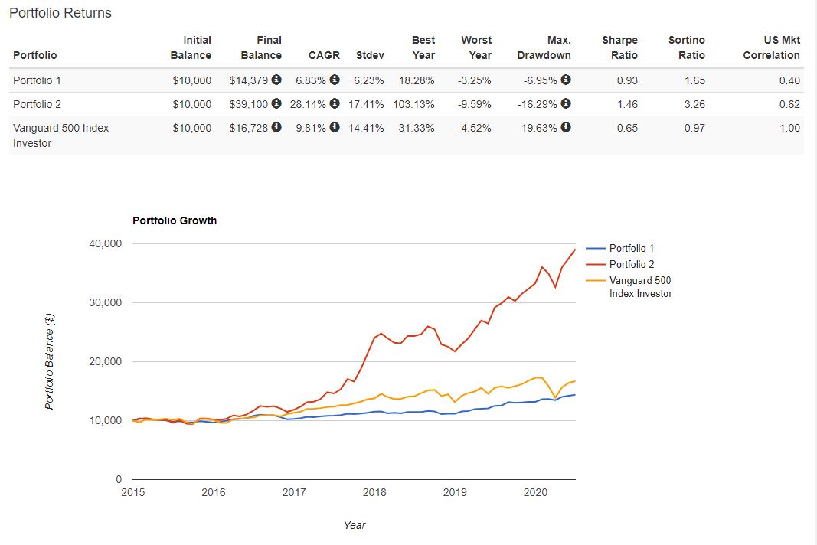Image resolution: width=817 pixels, height=545 pixels.
Task: Click info icon next to -19.63% drawdown
Action: click(566, 128)
